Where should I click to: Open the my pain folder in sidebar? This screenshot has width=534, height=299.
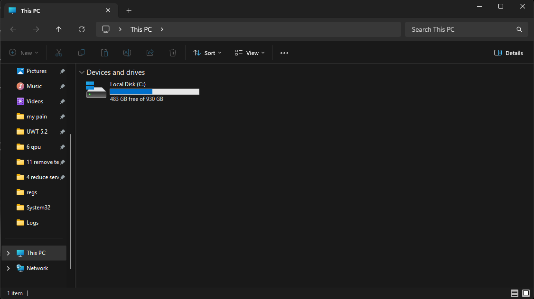37,117
